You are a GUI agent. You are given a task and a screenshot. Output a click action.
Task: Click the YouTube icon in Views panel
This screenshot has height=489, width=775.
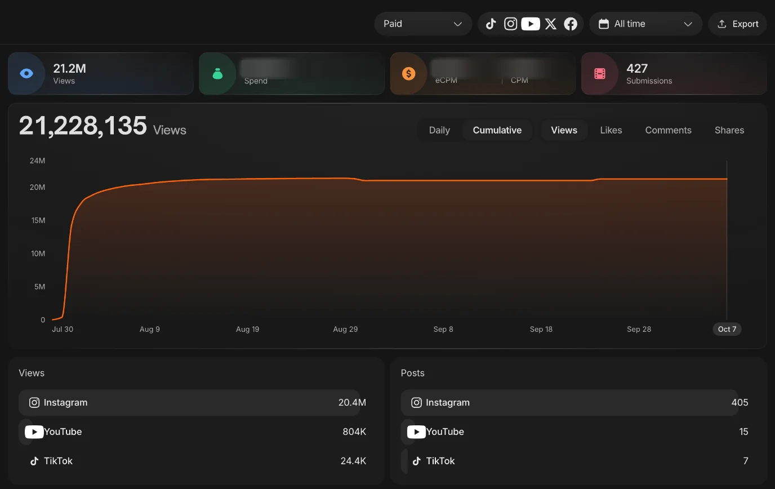tap(34, 432)
